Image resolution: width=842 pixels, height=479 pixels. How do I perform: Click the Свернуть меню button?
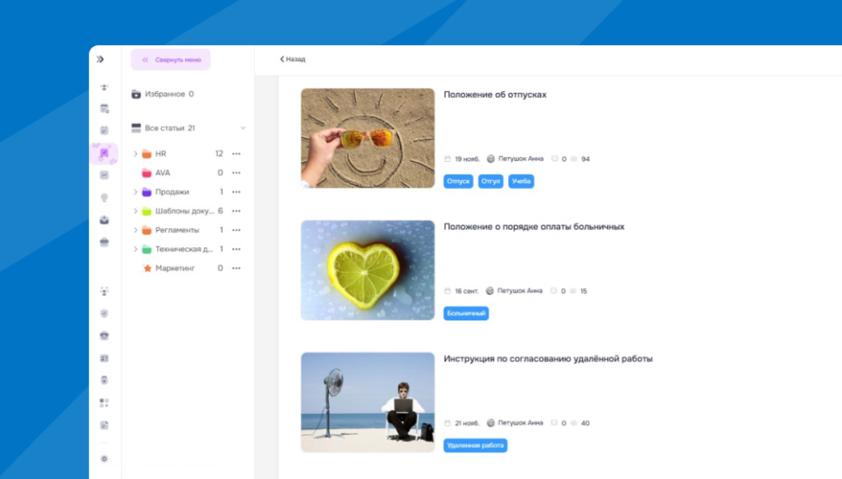coord(171,59)
